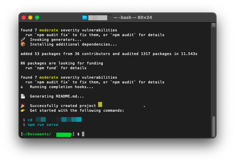Screen dimensions: 235x163
Task: Minimize the terminal with the yellow button
Action: tap(30, 18)
